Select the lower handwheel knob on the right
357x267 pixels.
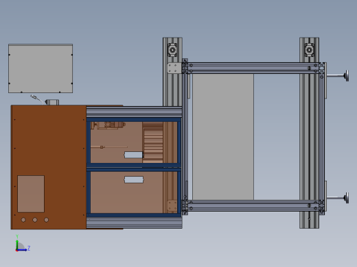(347, 198)
